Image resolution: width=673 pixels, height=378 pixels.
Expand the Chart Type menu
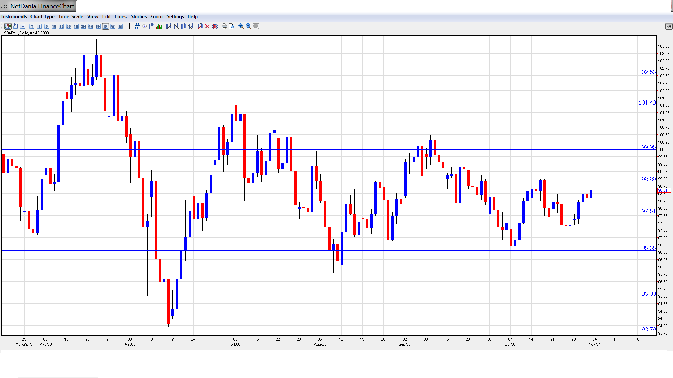(42, 16)
